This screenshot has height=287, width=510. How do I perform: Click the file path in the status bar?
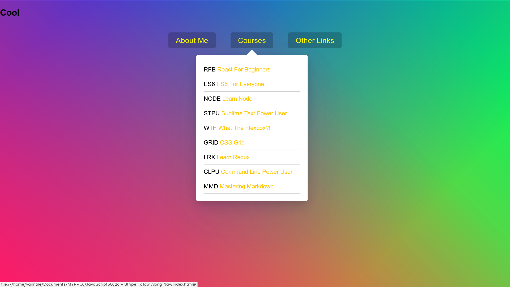(99, 284)
